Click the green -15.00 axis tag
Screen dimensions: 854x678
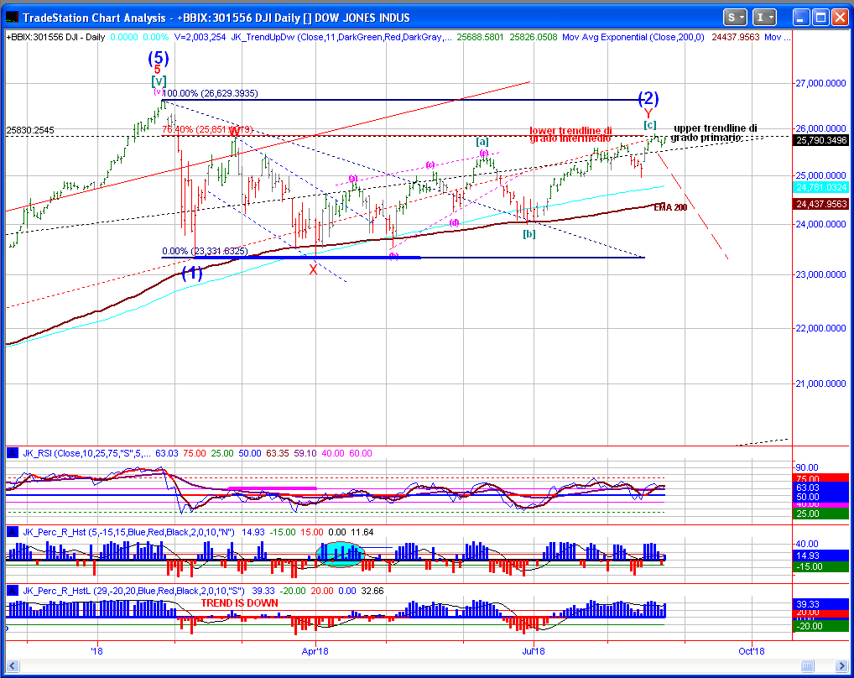click(x=820, y=567)
